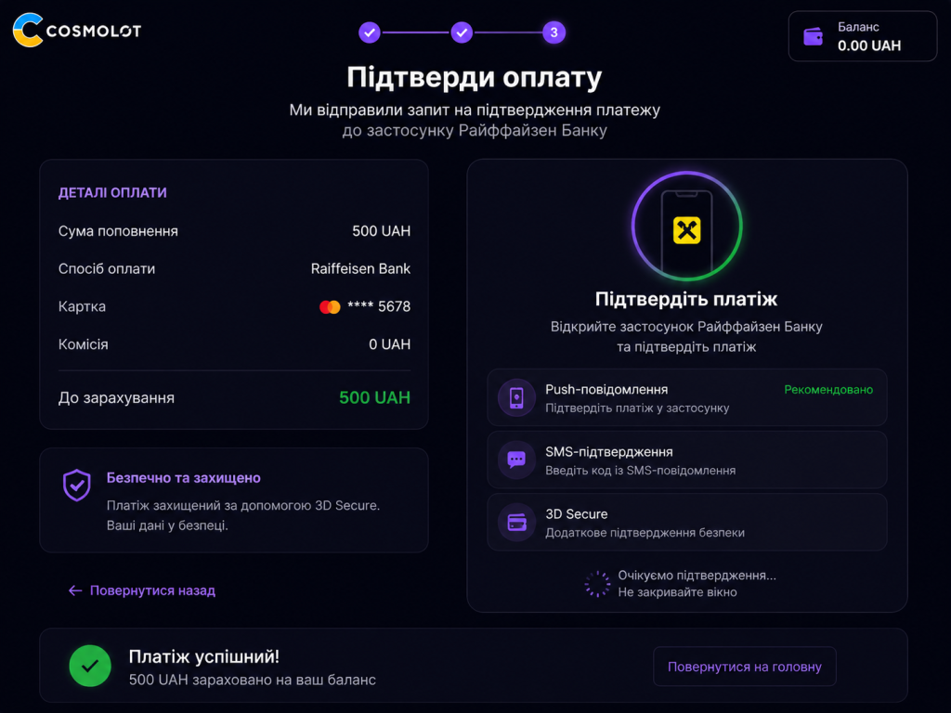Click 500 UAH зараховано на ваш баланс text

(253, 681)
